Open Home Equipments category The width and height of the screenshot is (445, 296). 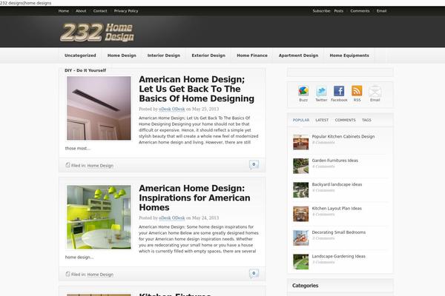pyautogui.click(x=349, y=55)
